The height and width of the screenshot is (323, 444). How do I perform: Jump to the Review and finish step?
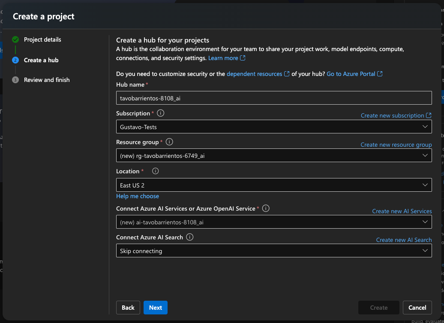click(x=47, y=80)
